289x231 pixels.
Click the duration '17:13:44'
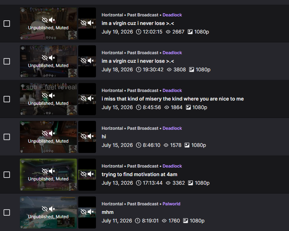tap(152, 183)
